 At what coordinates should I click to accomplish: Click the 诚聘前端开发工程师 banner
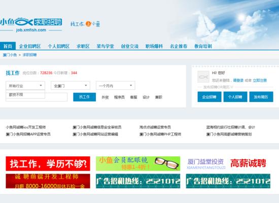pos(48,181)
